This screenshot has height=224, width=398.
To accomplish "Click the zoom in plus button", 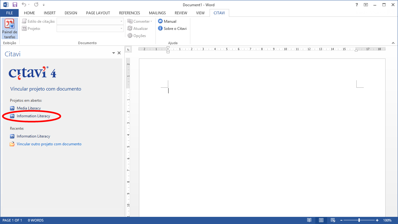I will pos(377,220).
